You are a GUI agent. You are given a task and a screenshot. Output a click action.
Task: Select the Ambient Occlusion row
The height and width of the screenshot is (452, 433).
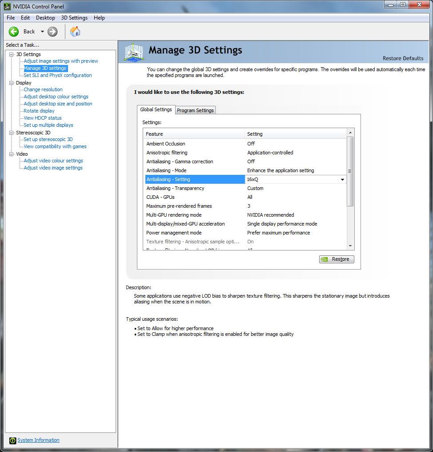[245, 144]
